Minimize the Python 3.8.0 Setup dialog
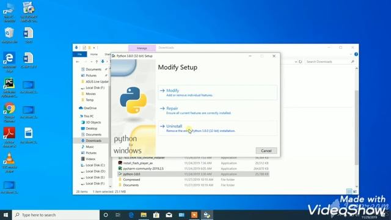 [x=250, y=56]
